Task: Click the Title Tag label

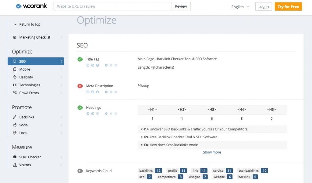Action: tap(93, 59)
